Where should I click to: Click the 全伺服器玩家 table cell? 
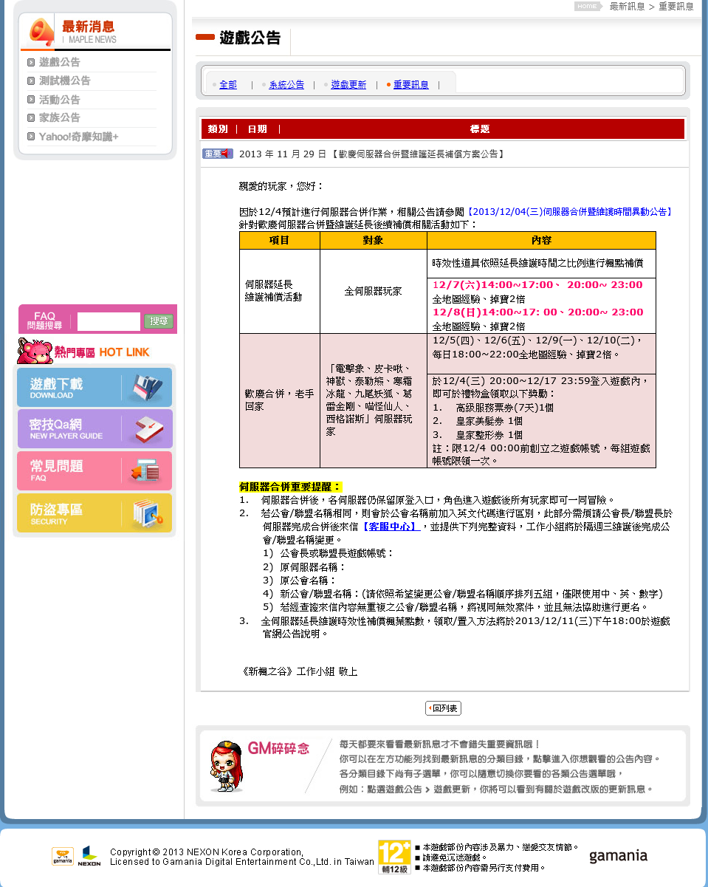pyautogui.click(x=374, y=291)
